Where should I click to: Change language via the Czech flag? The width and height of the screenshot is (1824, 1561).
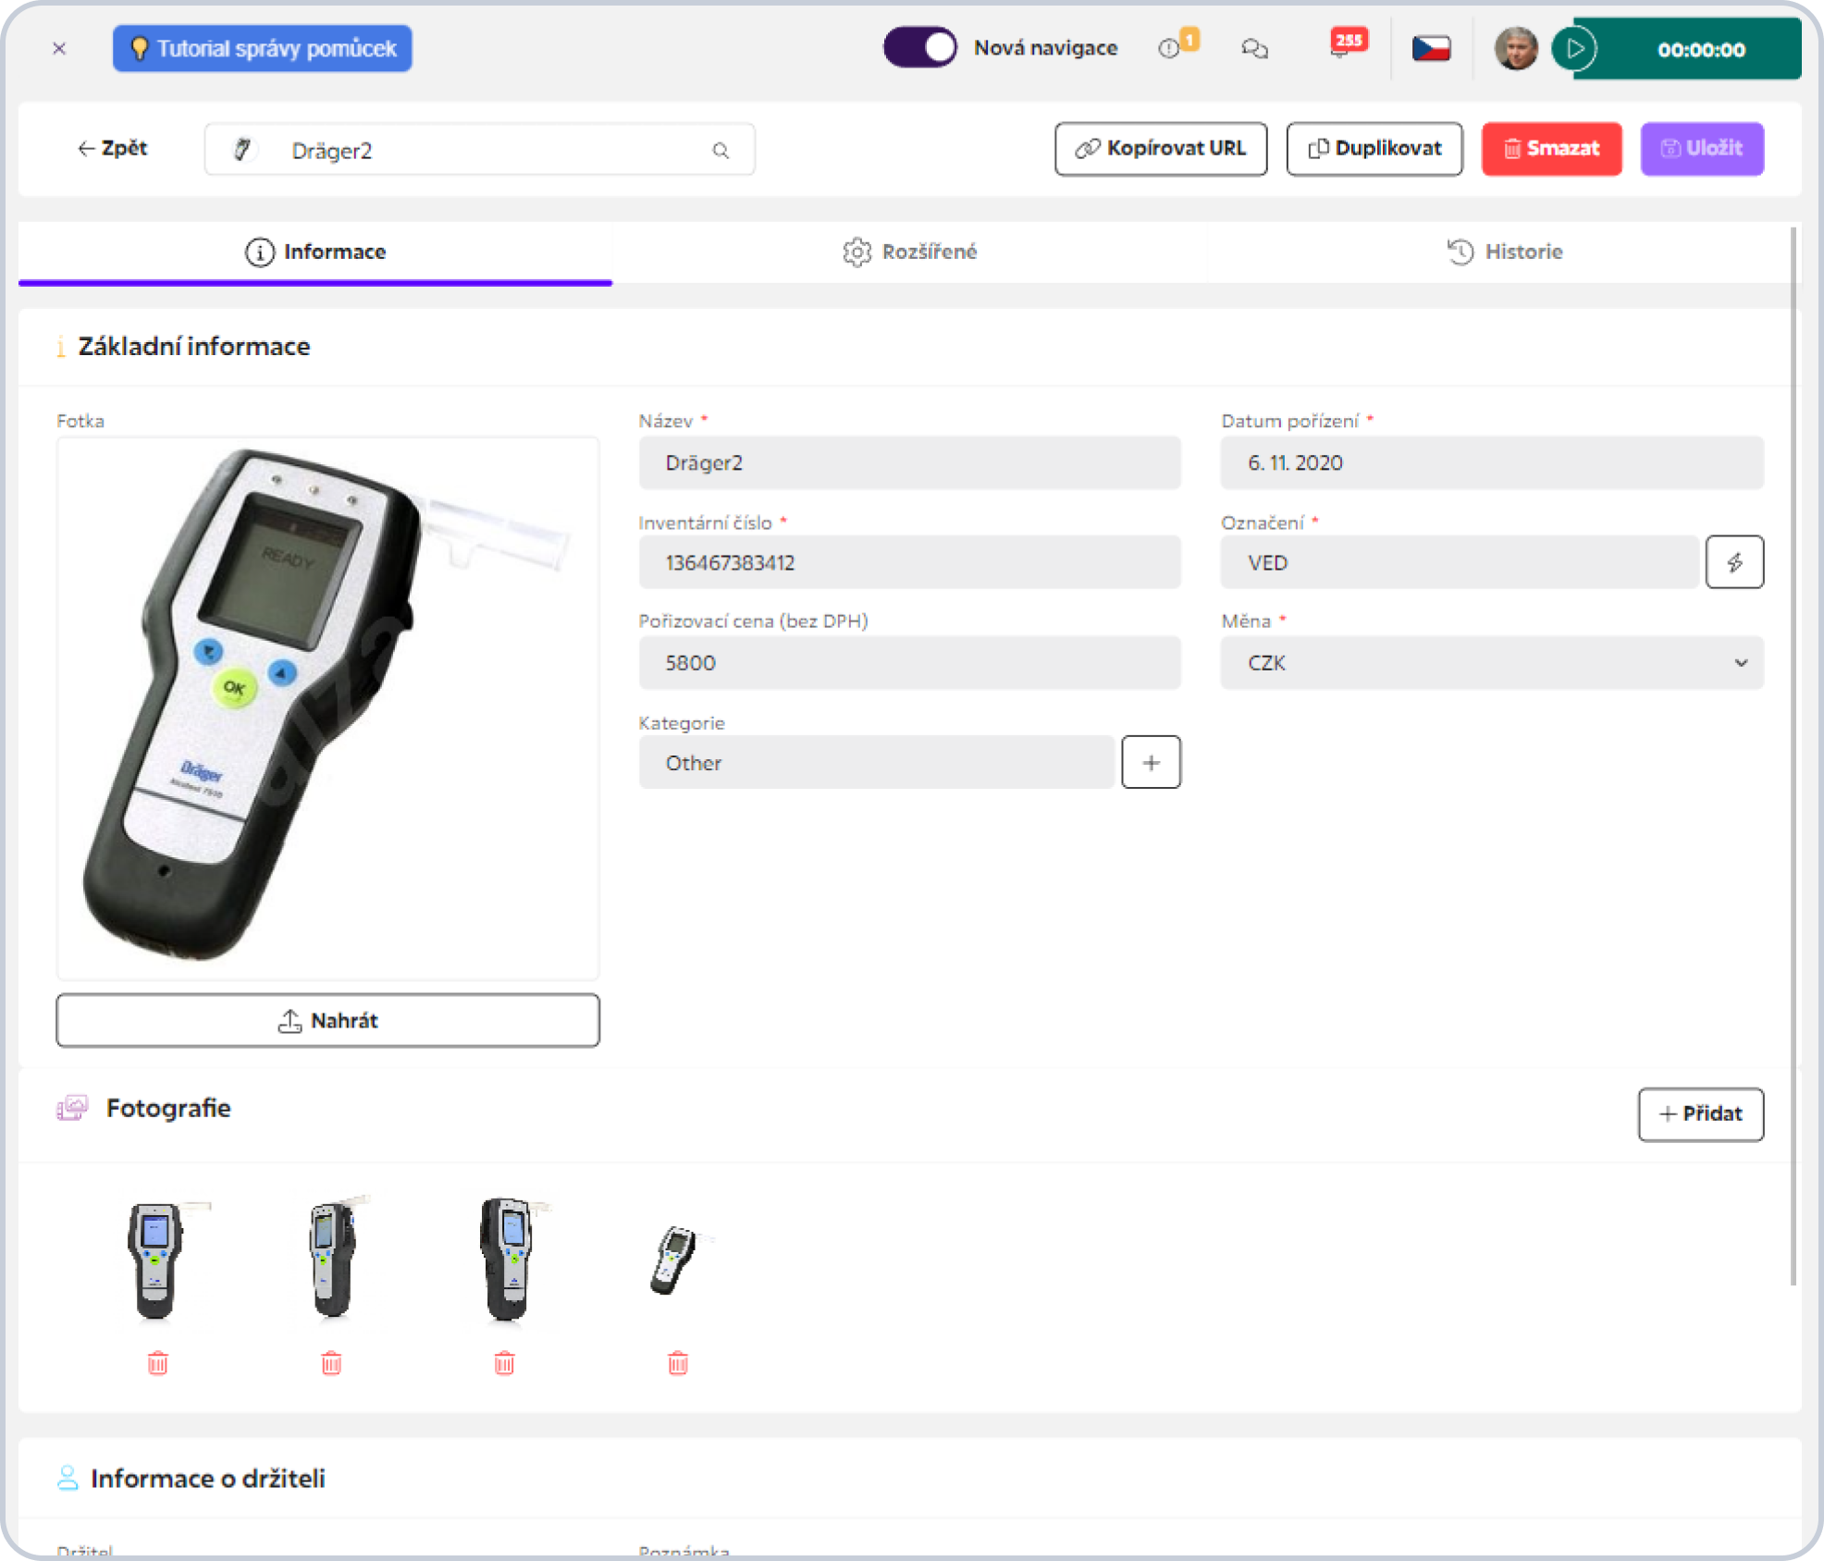pyautogui.click(x=1431, y=48)
